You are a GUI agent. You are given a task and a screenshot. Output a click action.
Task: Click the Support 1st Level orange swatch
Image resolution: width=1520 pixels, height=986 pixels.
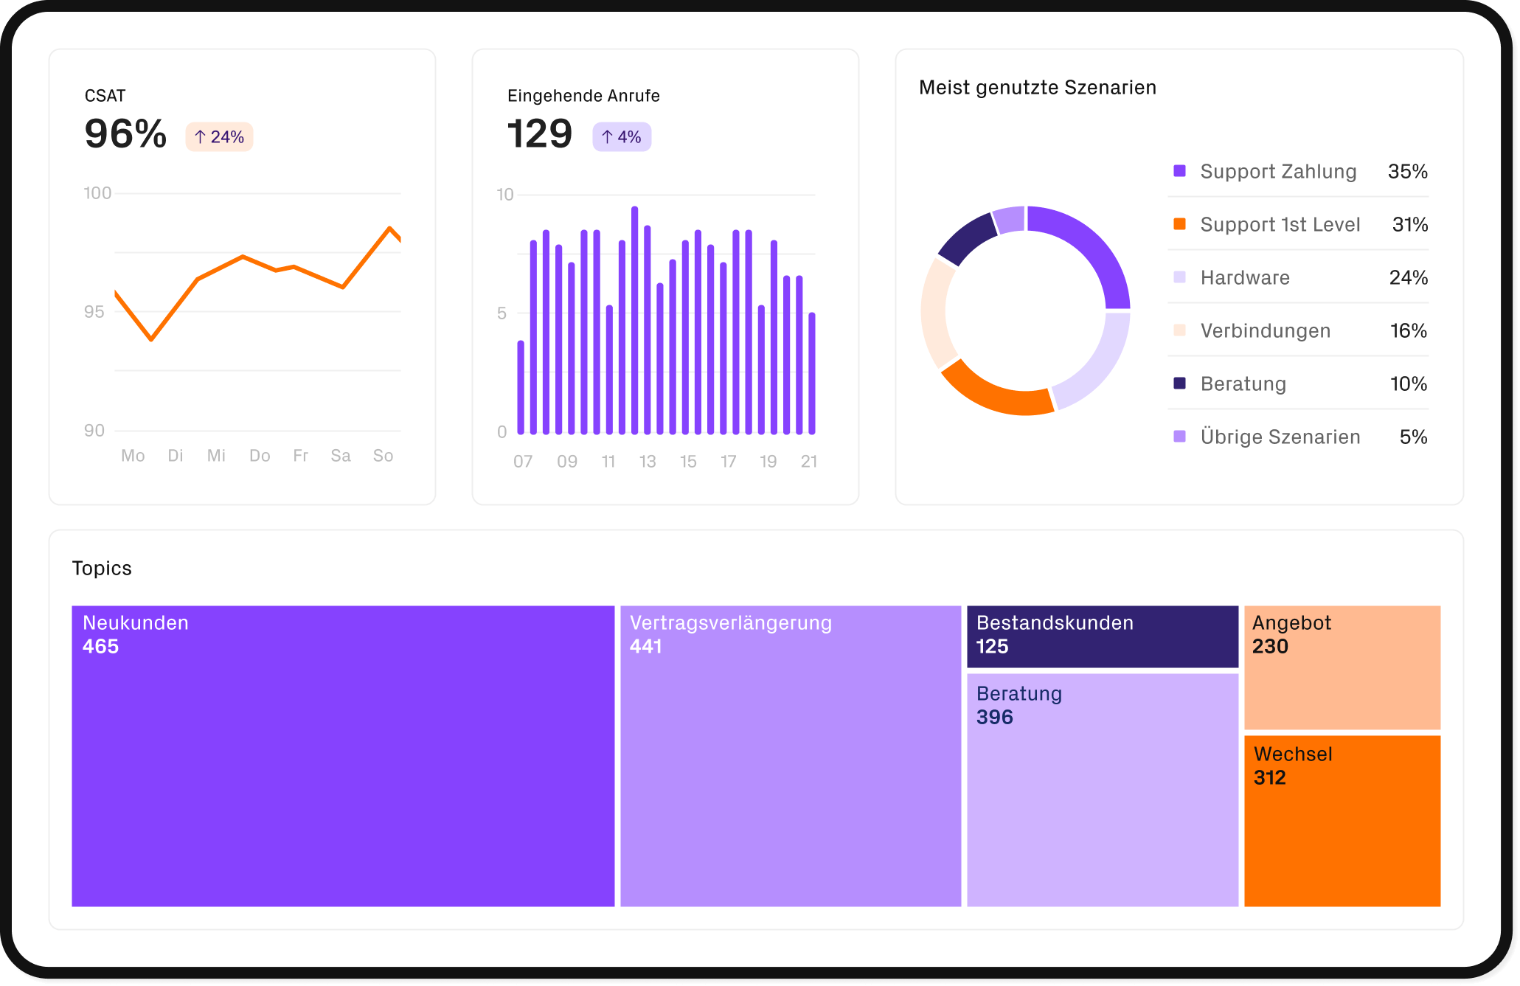click(x=1179, y=224)
